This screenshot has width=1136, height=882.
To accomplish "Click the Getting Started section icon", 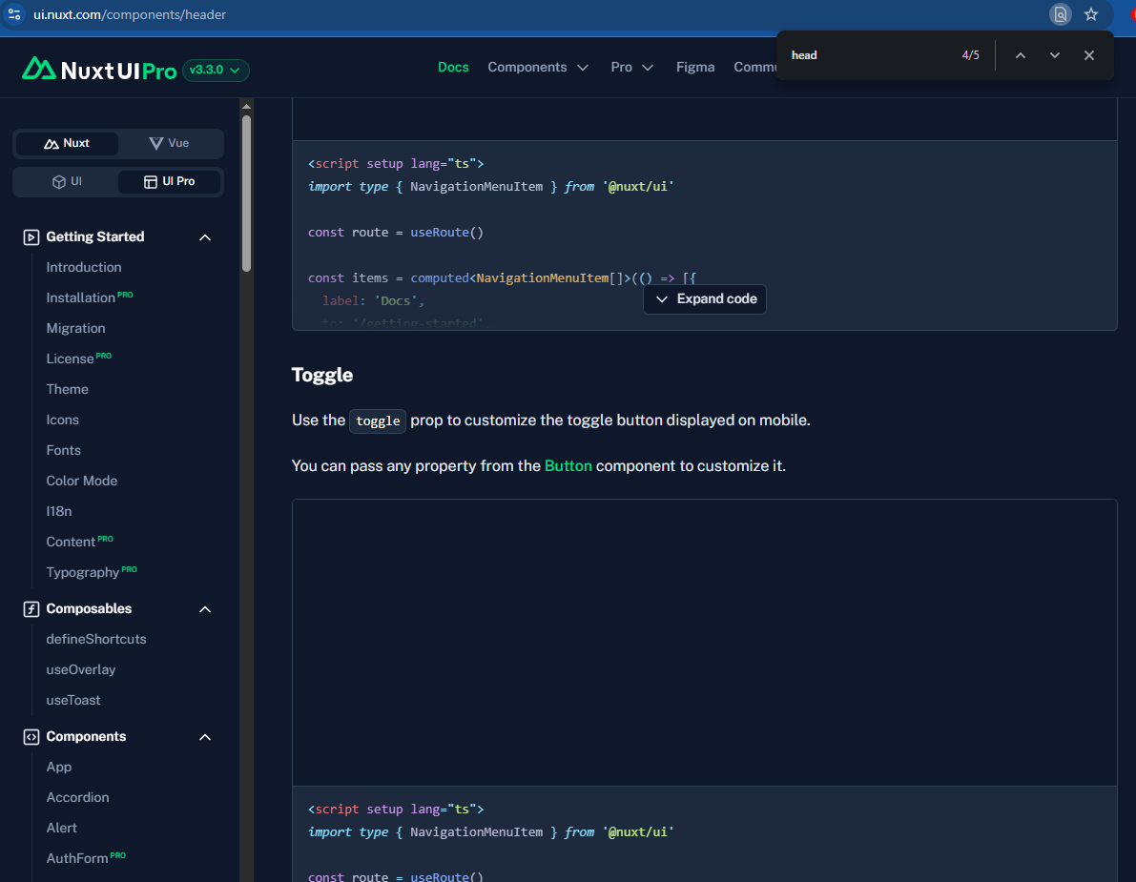I will [31, 237].
